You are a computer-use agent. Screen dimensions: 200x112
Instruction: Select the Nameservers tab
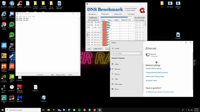[105, 14]
